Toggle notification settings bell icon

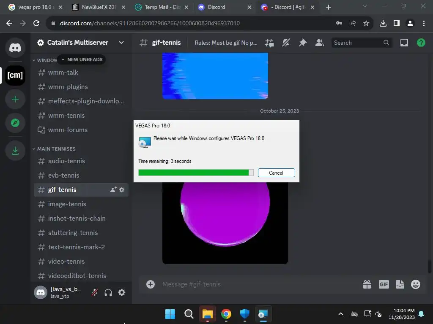coord(286,43)
